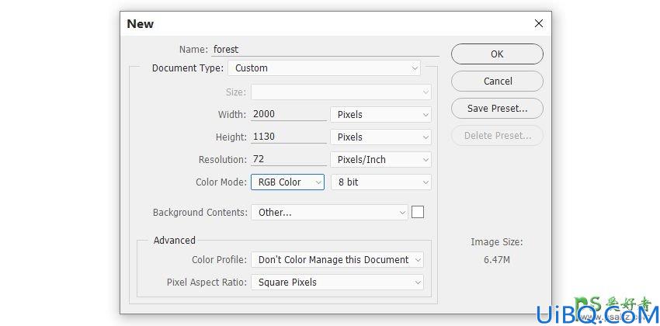Click the white background color swatch
The width and height of the screenshot is (660, 326).
pos(418,212)
